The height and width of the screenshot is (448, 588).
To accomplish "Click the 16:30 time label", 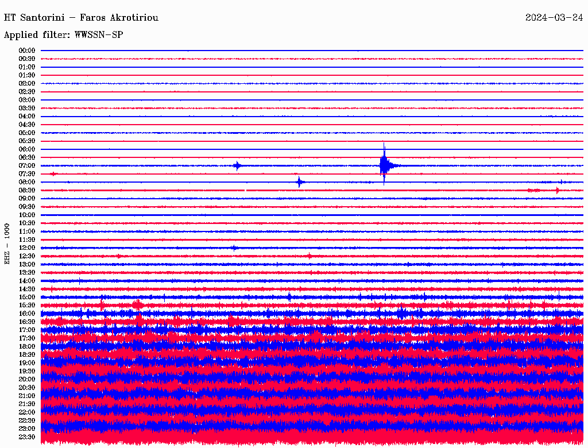I will 26,322.
